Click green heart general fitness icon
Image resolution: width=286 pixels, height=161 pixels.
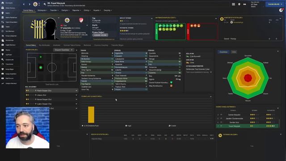(171, 82)
